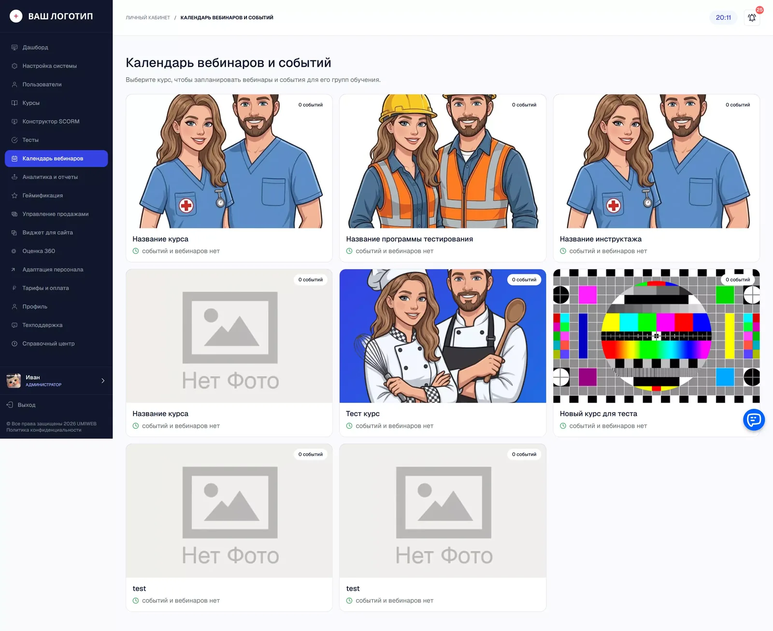Click the Дашборд sidebar icon
The height and width of the screenshot is (631, 773).
coord(14,47)
